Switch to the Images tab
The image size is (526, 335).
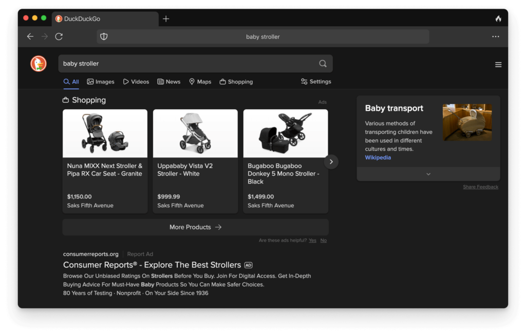click(101, 82)
